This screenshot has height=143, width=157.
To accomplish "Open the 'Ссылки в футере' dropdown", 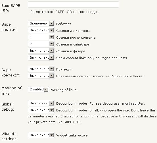I will (x=41, y=51).
